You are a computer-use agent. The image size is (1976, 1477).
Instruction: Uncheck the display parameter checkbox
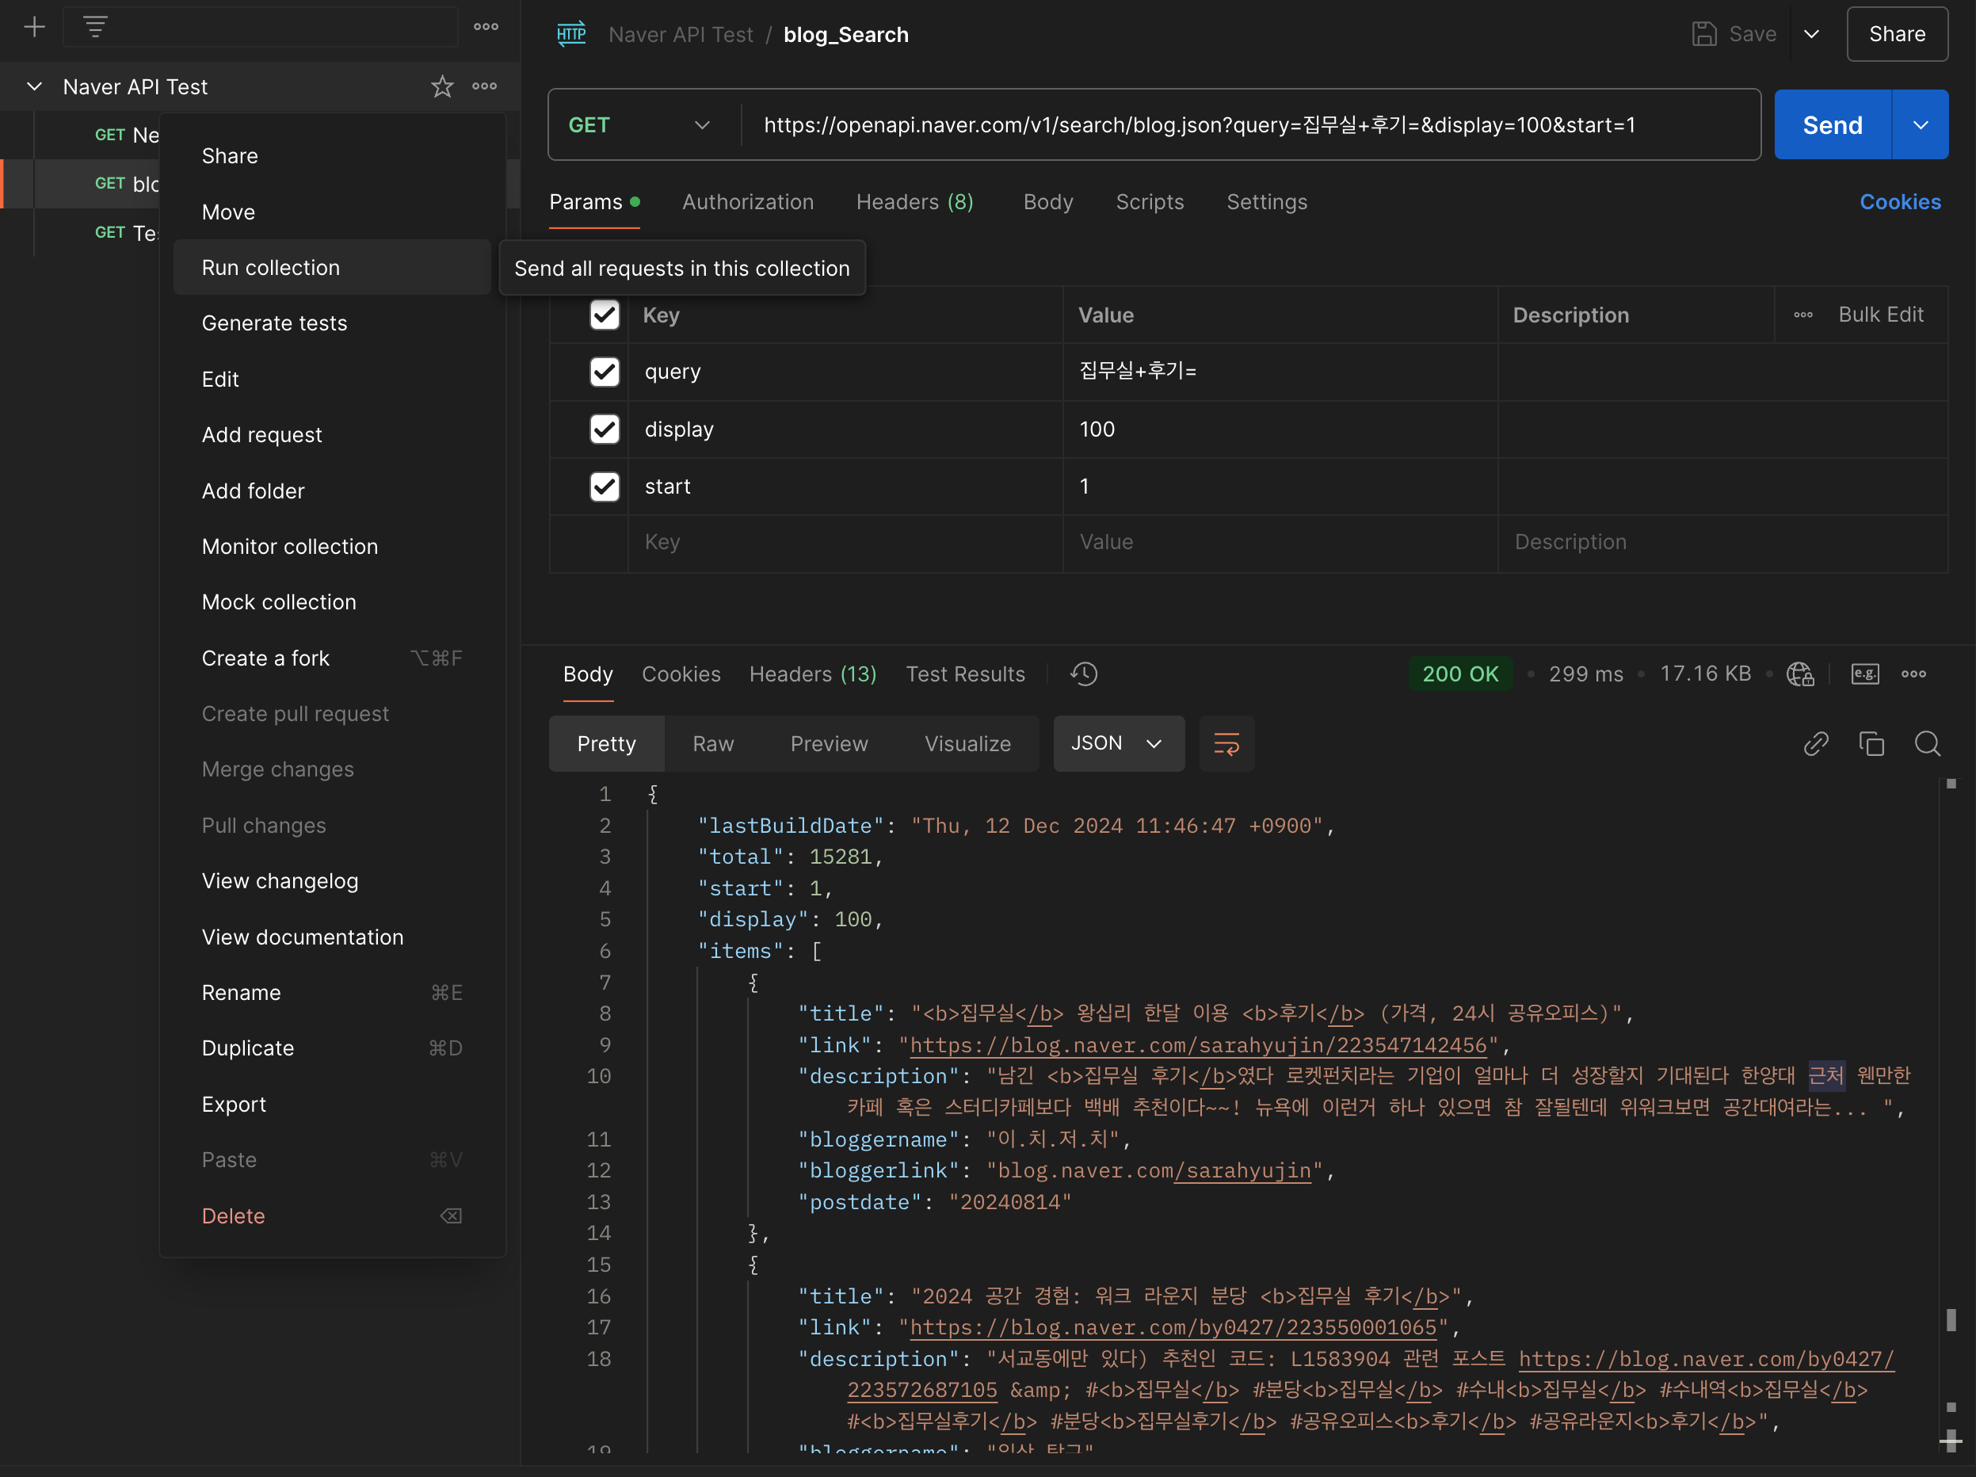[605, 429]
